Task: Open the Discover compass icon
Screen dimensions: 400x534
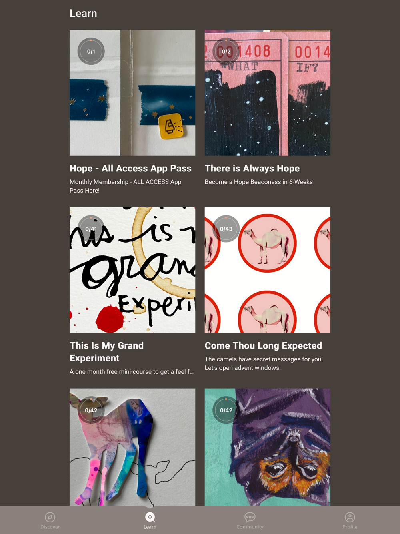Action: (50, 517)
